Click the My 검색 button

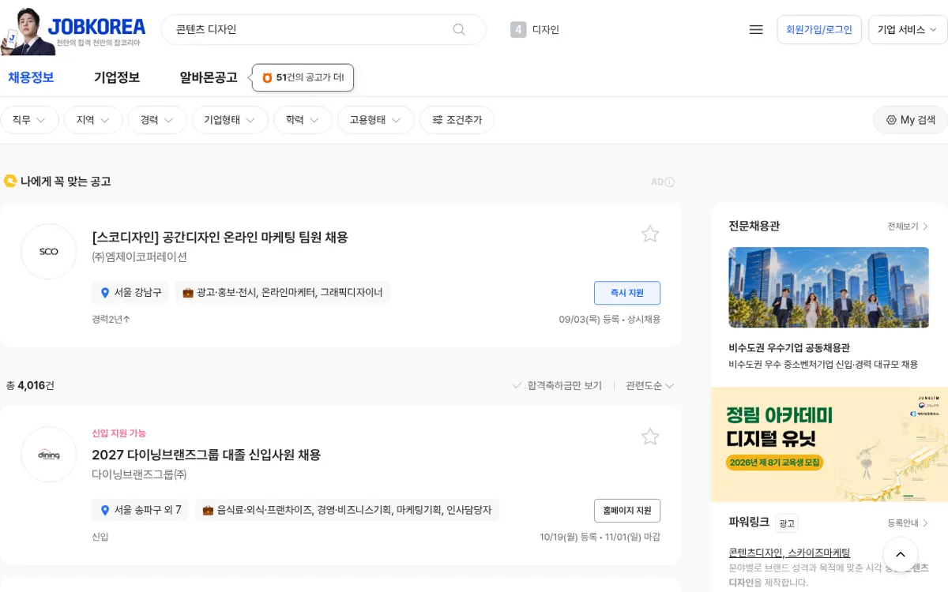pyautogui.click(x=910, y=120)
